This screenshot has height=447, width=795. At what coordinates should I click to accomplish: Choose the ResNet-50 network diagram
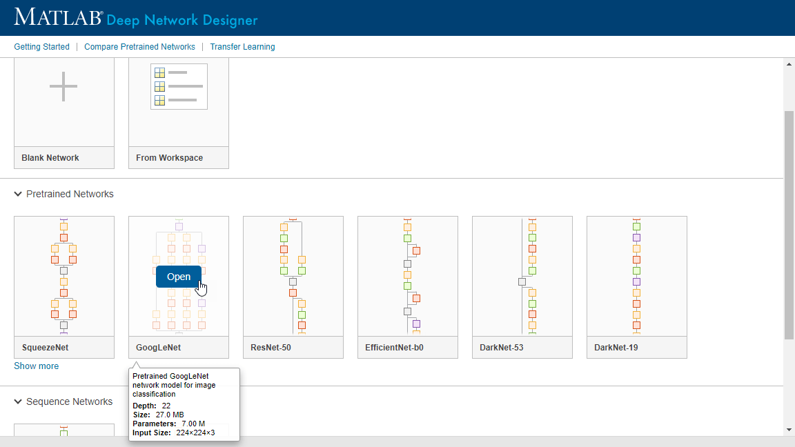[293, 276]
